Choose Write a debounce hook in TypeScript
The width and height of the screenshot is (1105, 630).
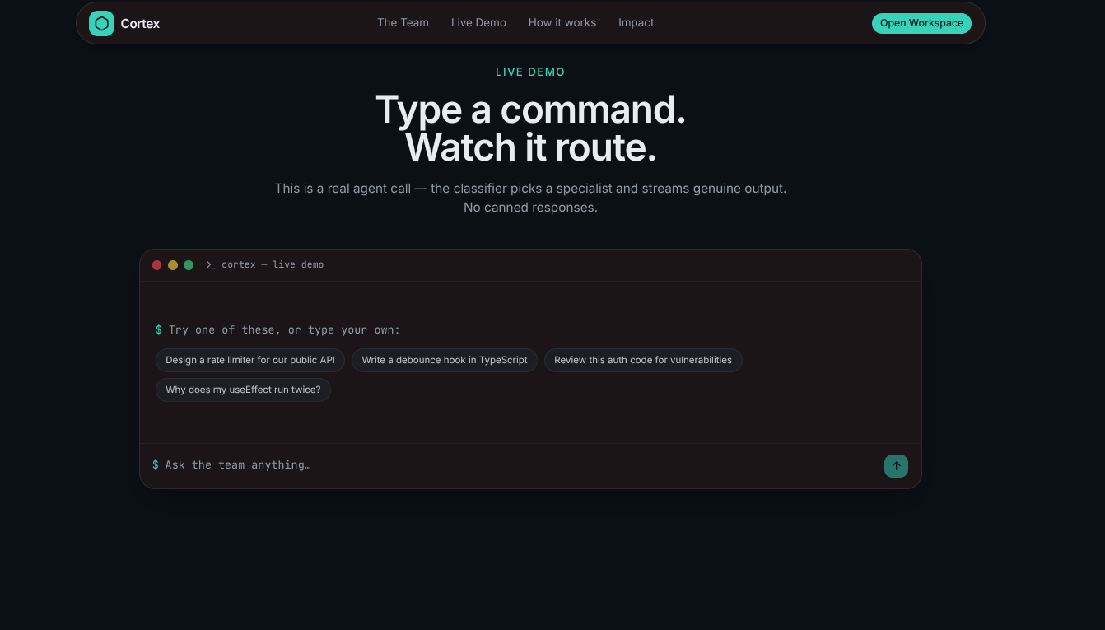[x=445, y=360]
